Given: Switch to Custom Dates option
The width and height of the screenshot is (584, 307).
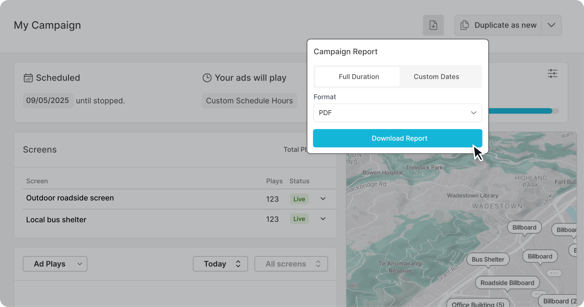Looking at the screenshot, I should (x=436, y=77).
